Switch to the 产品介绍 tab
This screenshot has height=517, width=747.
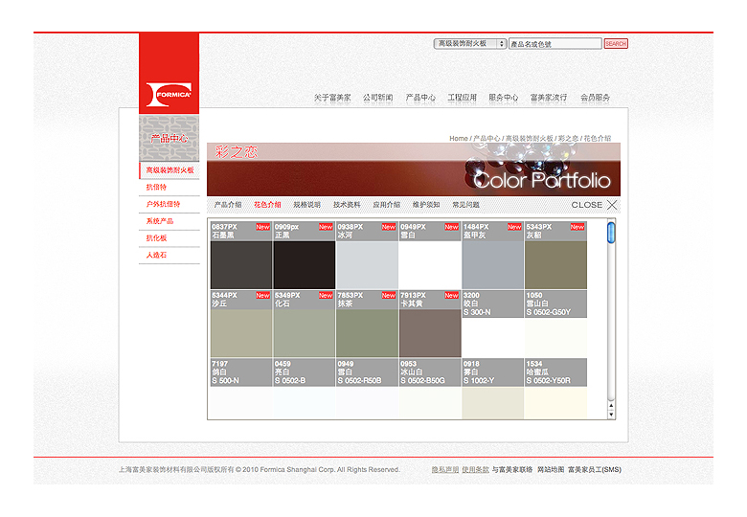click(228, 205)
